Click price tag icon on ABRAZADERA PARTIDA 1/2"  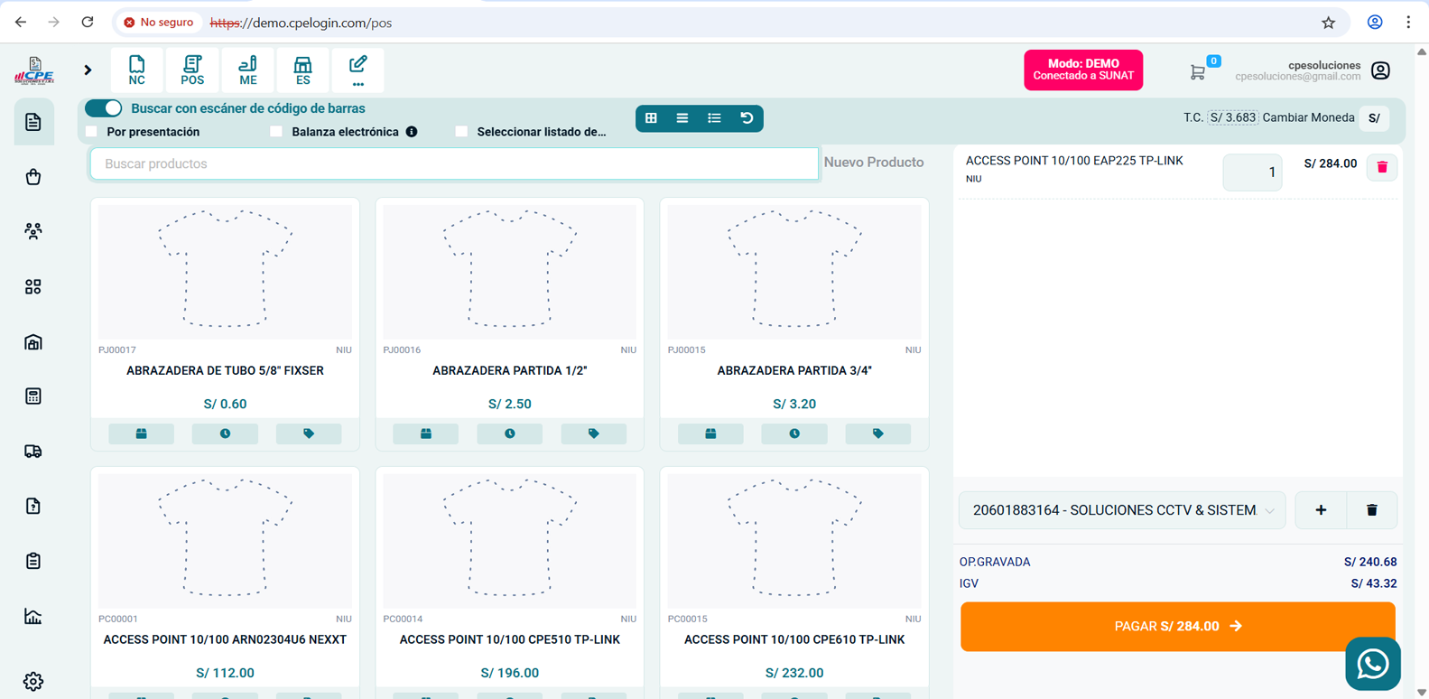coord(593,433)
